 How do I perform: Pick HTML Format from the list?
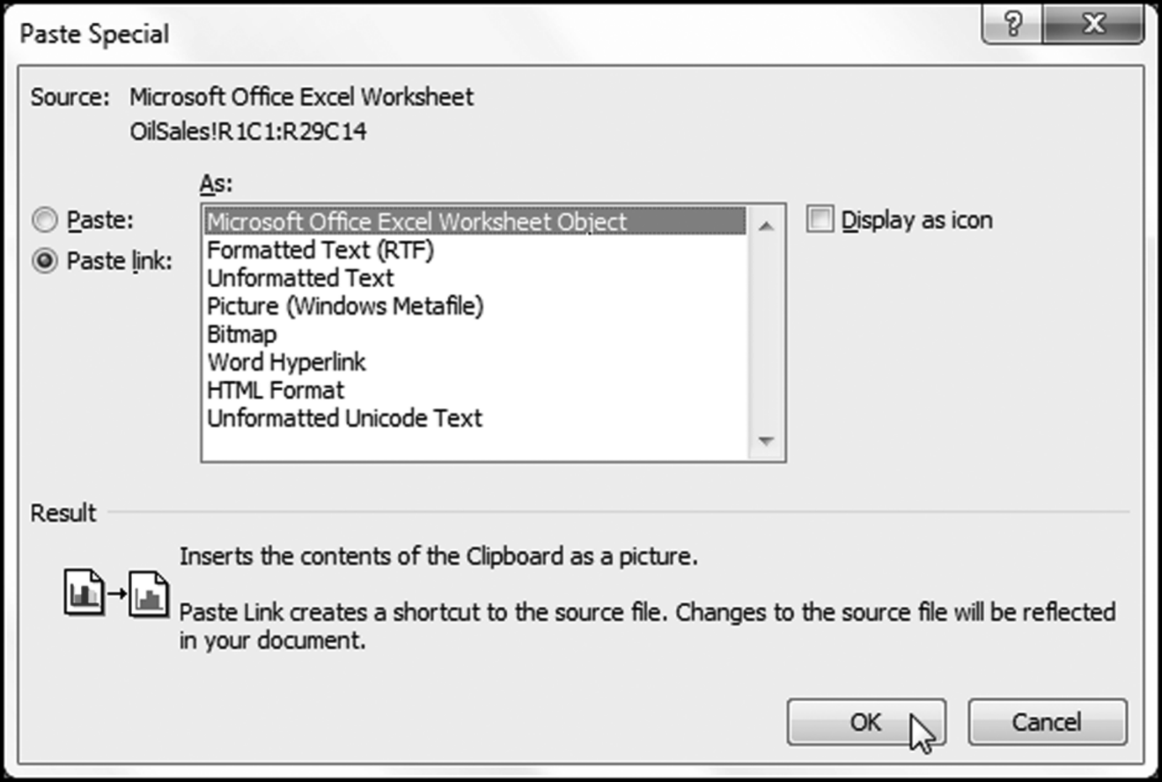point(276,390)
